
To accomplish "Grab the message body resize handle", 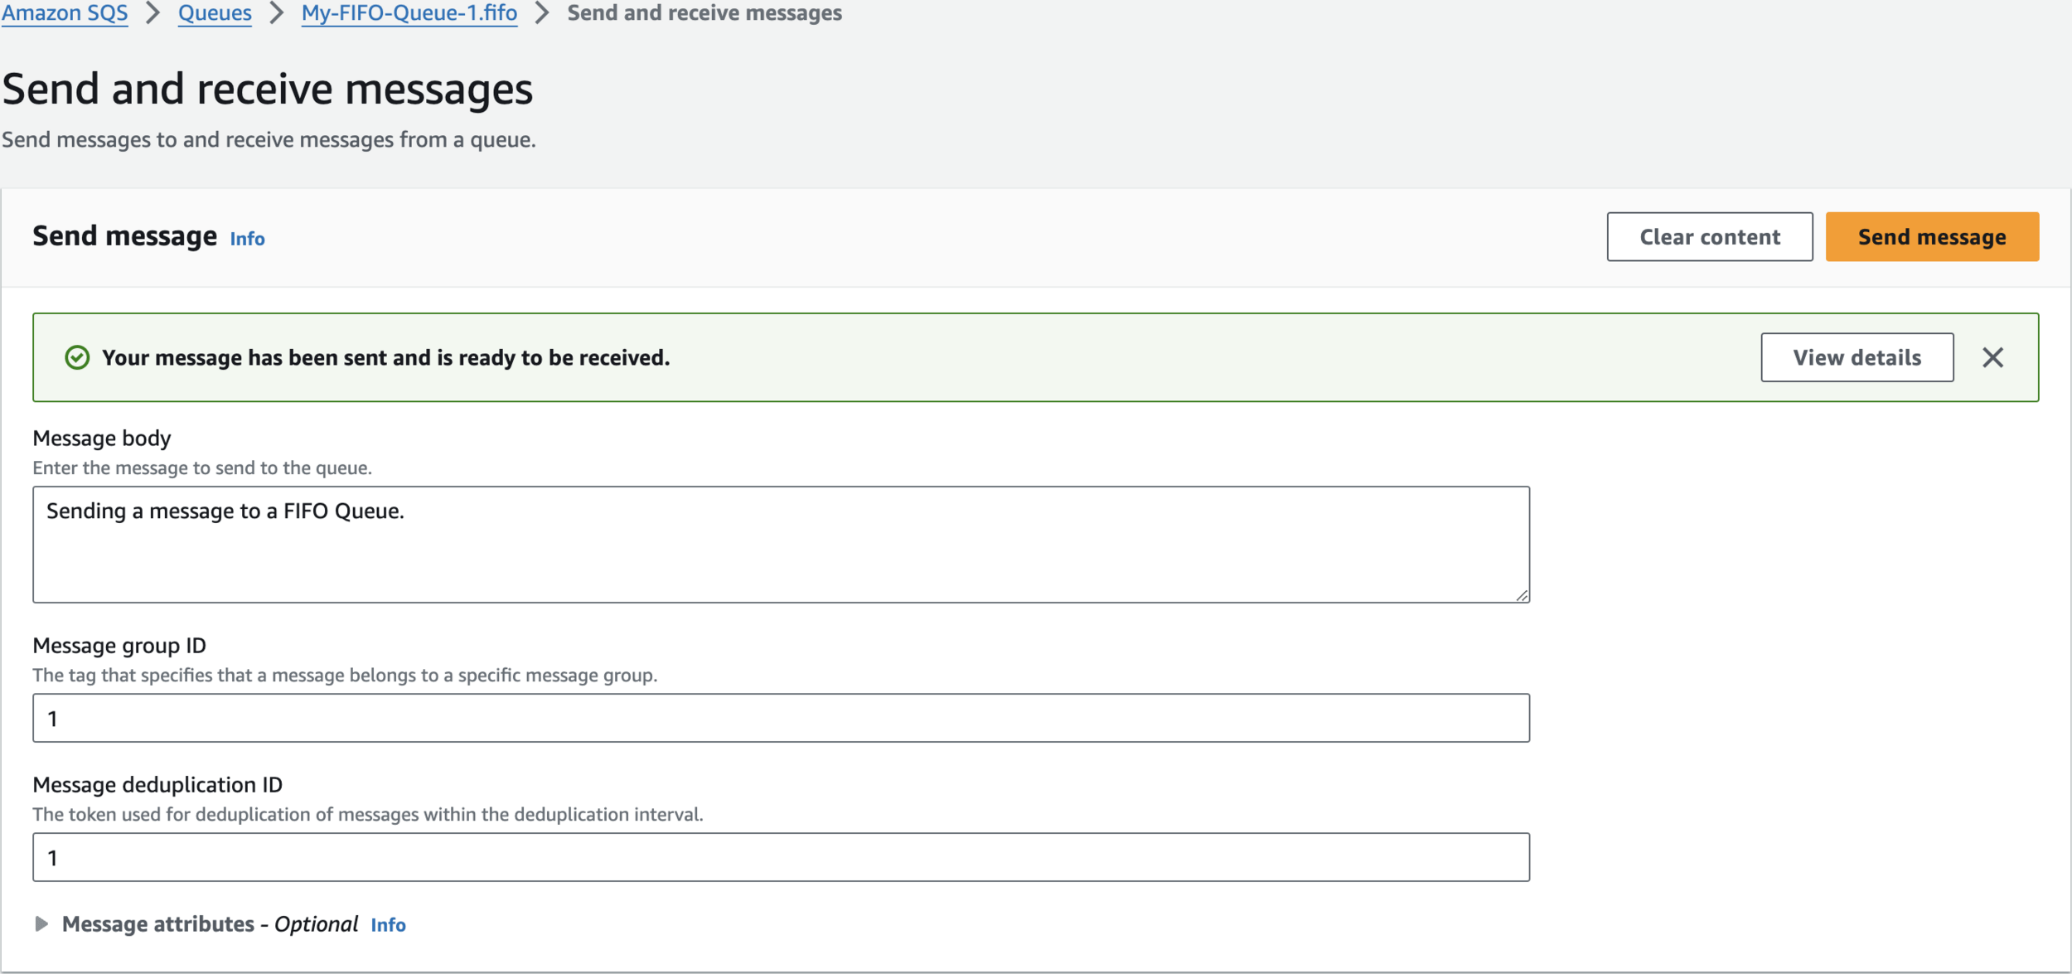I will [x=1522, y=595].
